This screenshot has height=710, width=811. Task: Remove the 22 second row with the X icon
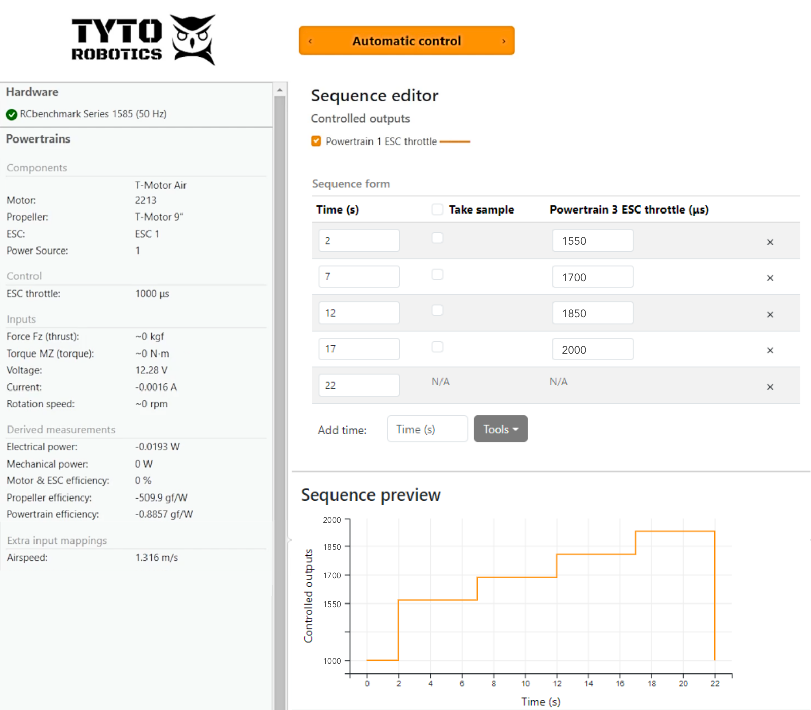point(770,387)
